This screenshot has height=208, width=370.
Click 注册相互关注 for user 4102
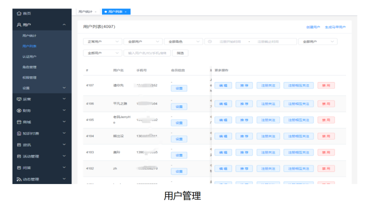(x=298, y=168)
